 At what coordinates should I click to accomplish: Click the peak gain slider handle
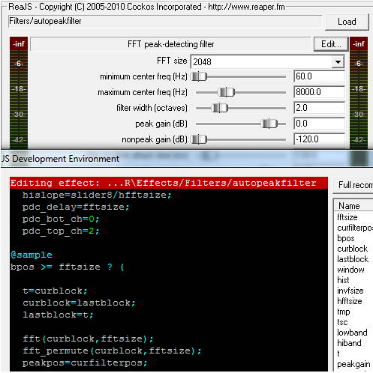click(x=269, y=124)
